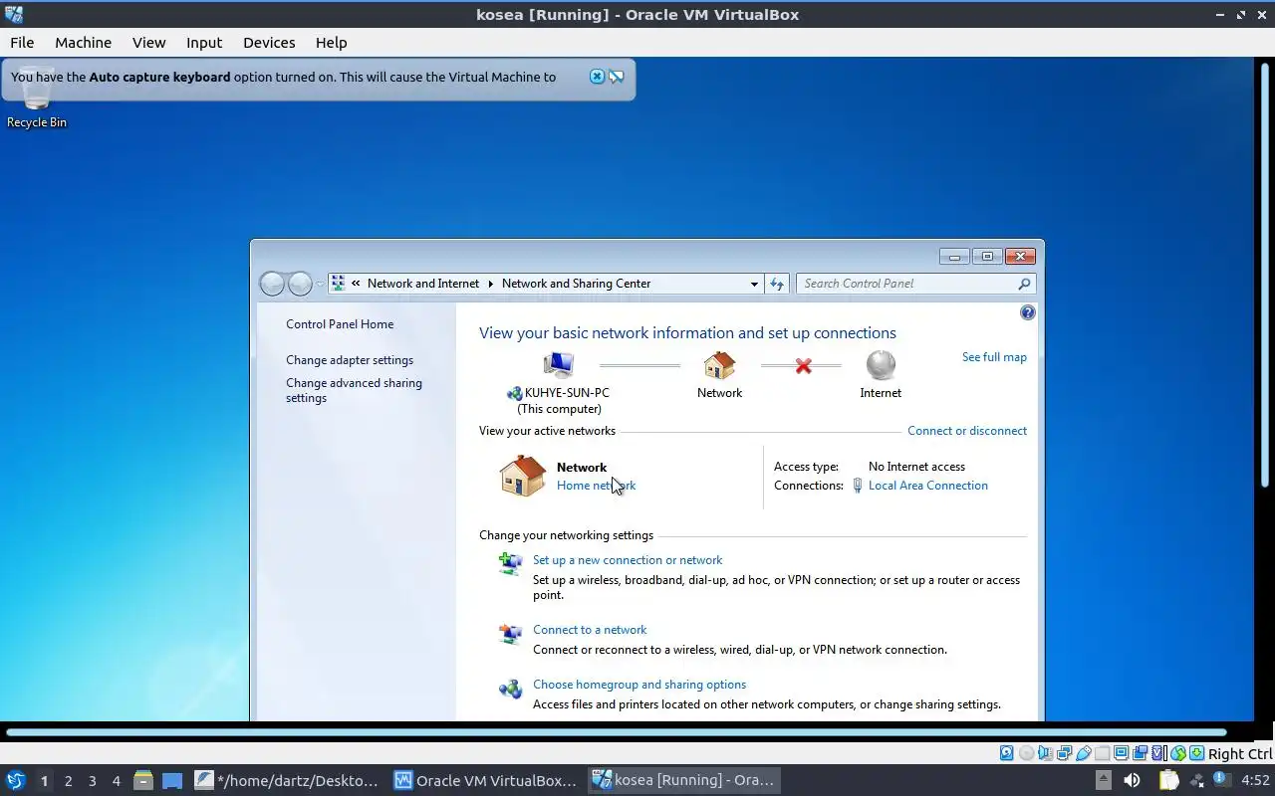
Task: Click the Right Ctrl host key label
Action: [1240, 754]
